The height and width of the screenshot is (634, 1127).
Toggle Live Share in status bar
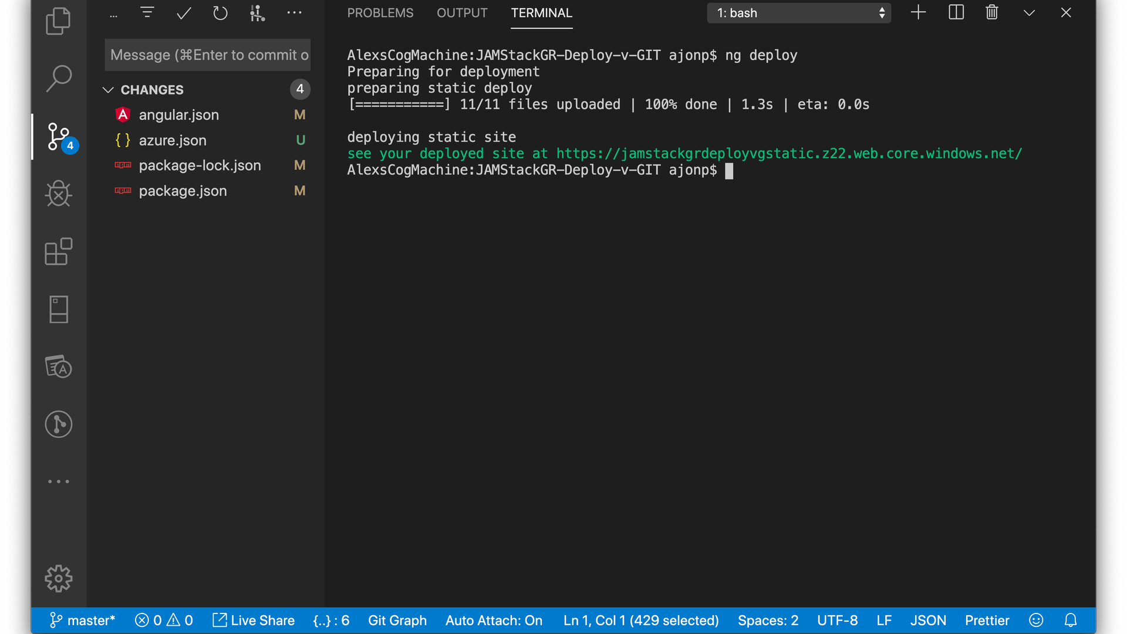click(x=254, y=620)
